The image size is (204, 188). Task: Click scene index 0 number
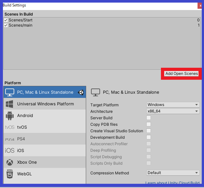198,20
